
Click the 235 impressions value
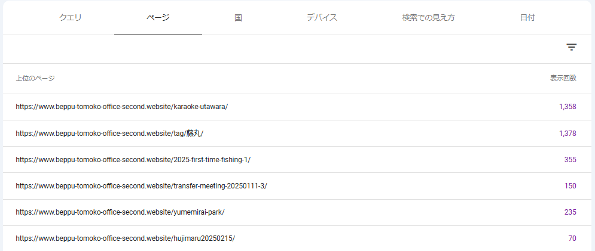pos(570,212)
